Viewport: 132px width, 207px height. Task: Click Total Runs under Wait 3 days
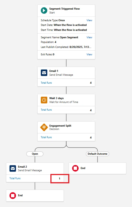click(46, 110)
